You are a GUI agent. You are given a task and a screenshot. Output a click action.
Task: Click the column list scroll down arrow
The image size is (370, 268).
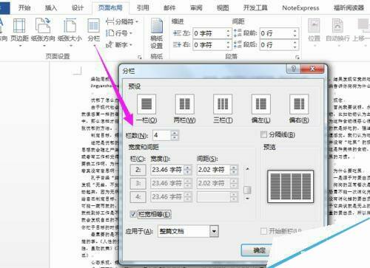pos(247,199)
